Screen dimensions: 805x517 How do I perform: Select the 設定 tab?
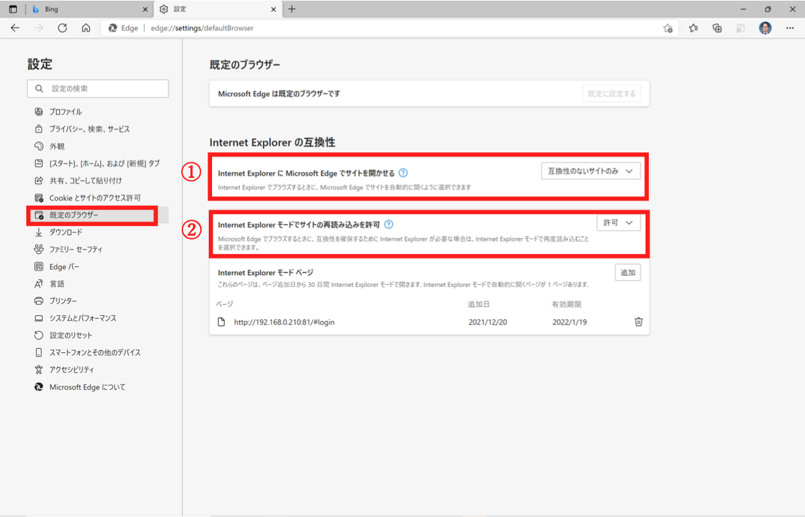click(218, 9)
